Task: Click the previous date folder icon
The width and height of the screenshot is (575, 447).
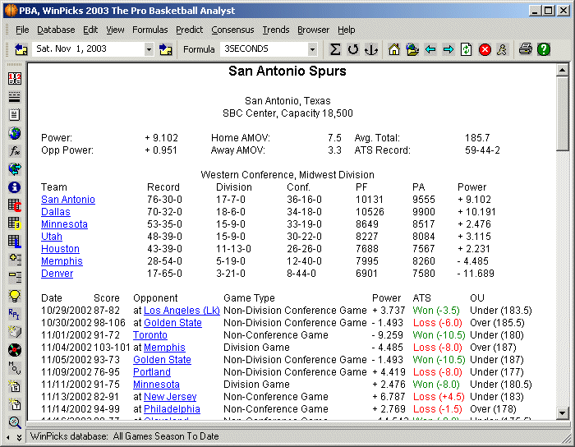Action: 21,49
